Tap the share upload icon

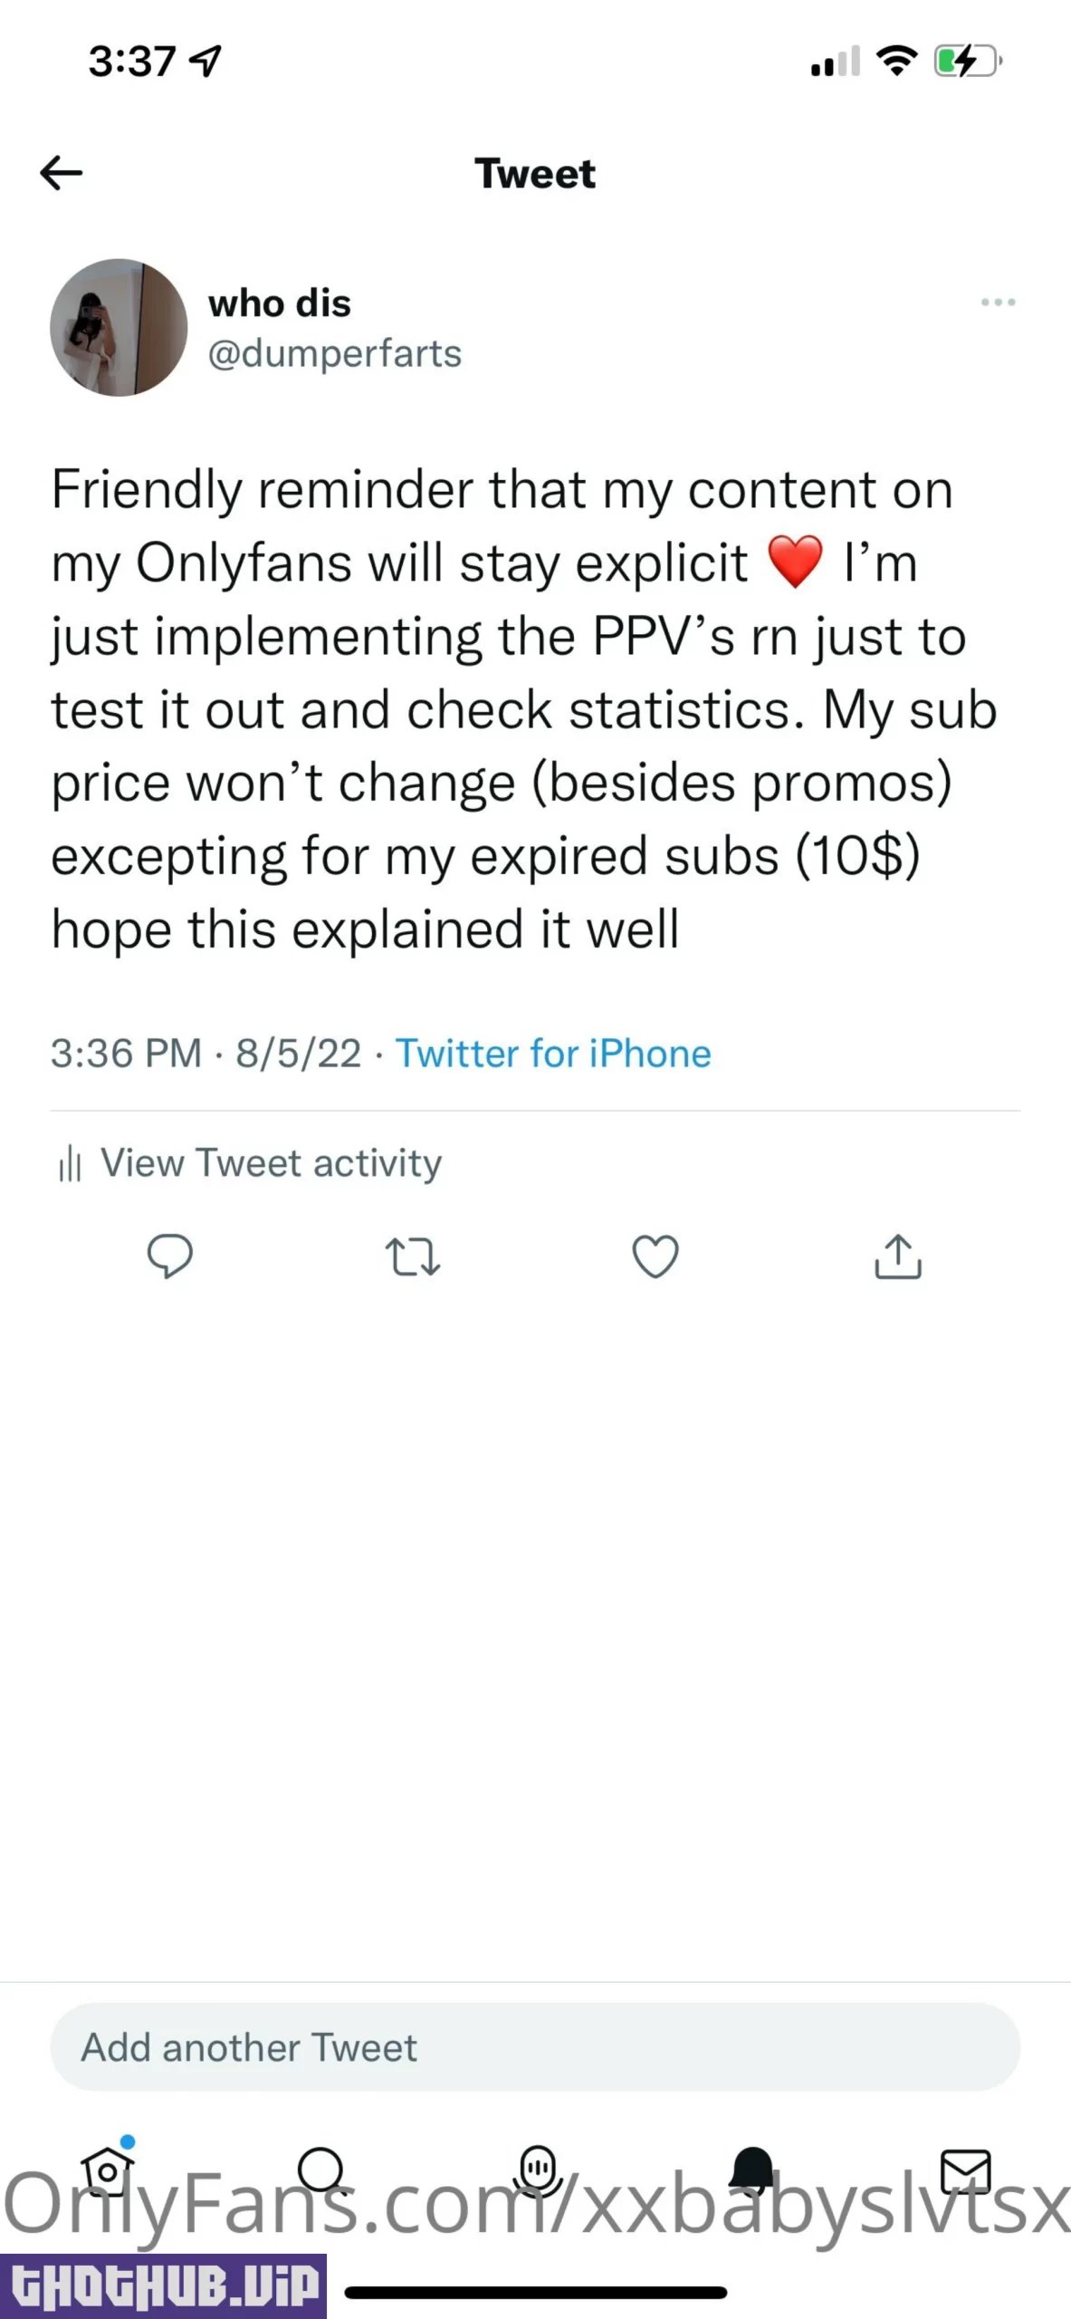tap(897, 1256)
